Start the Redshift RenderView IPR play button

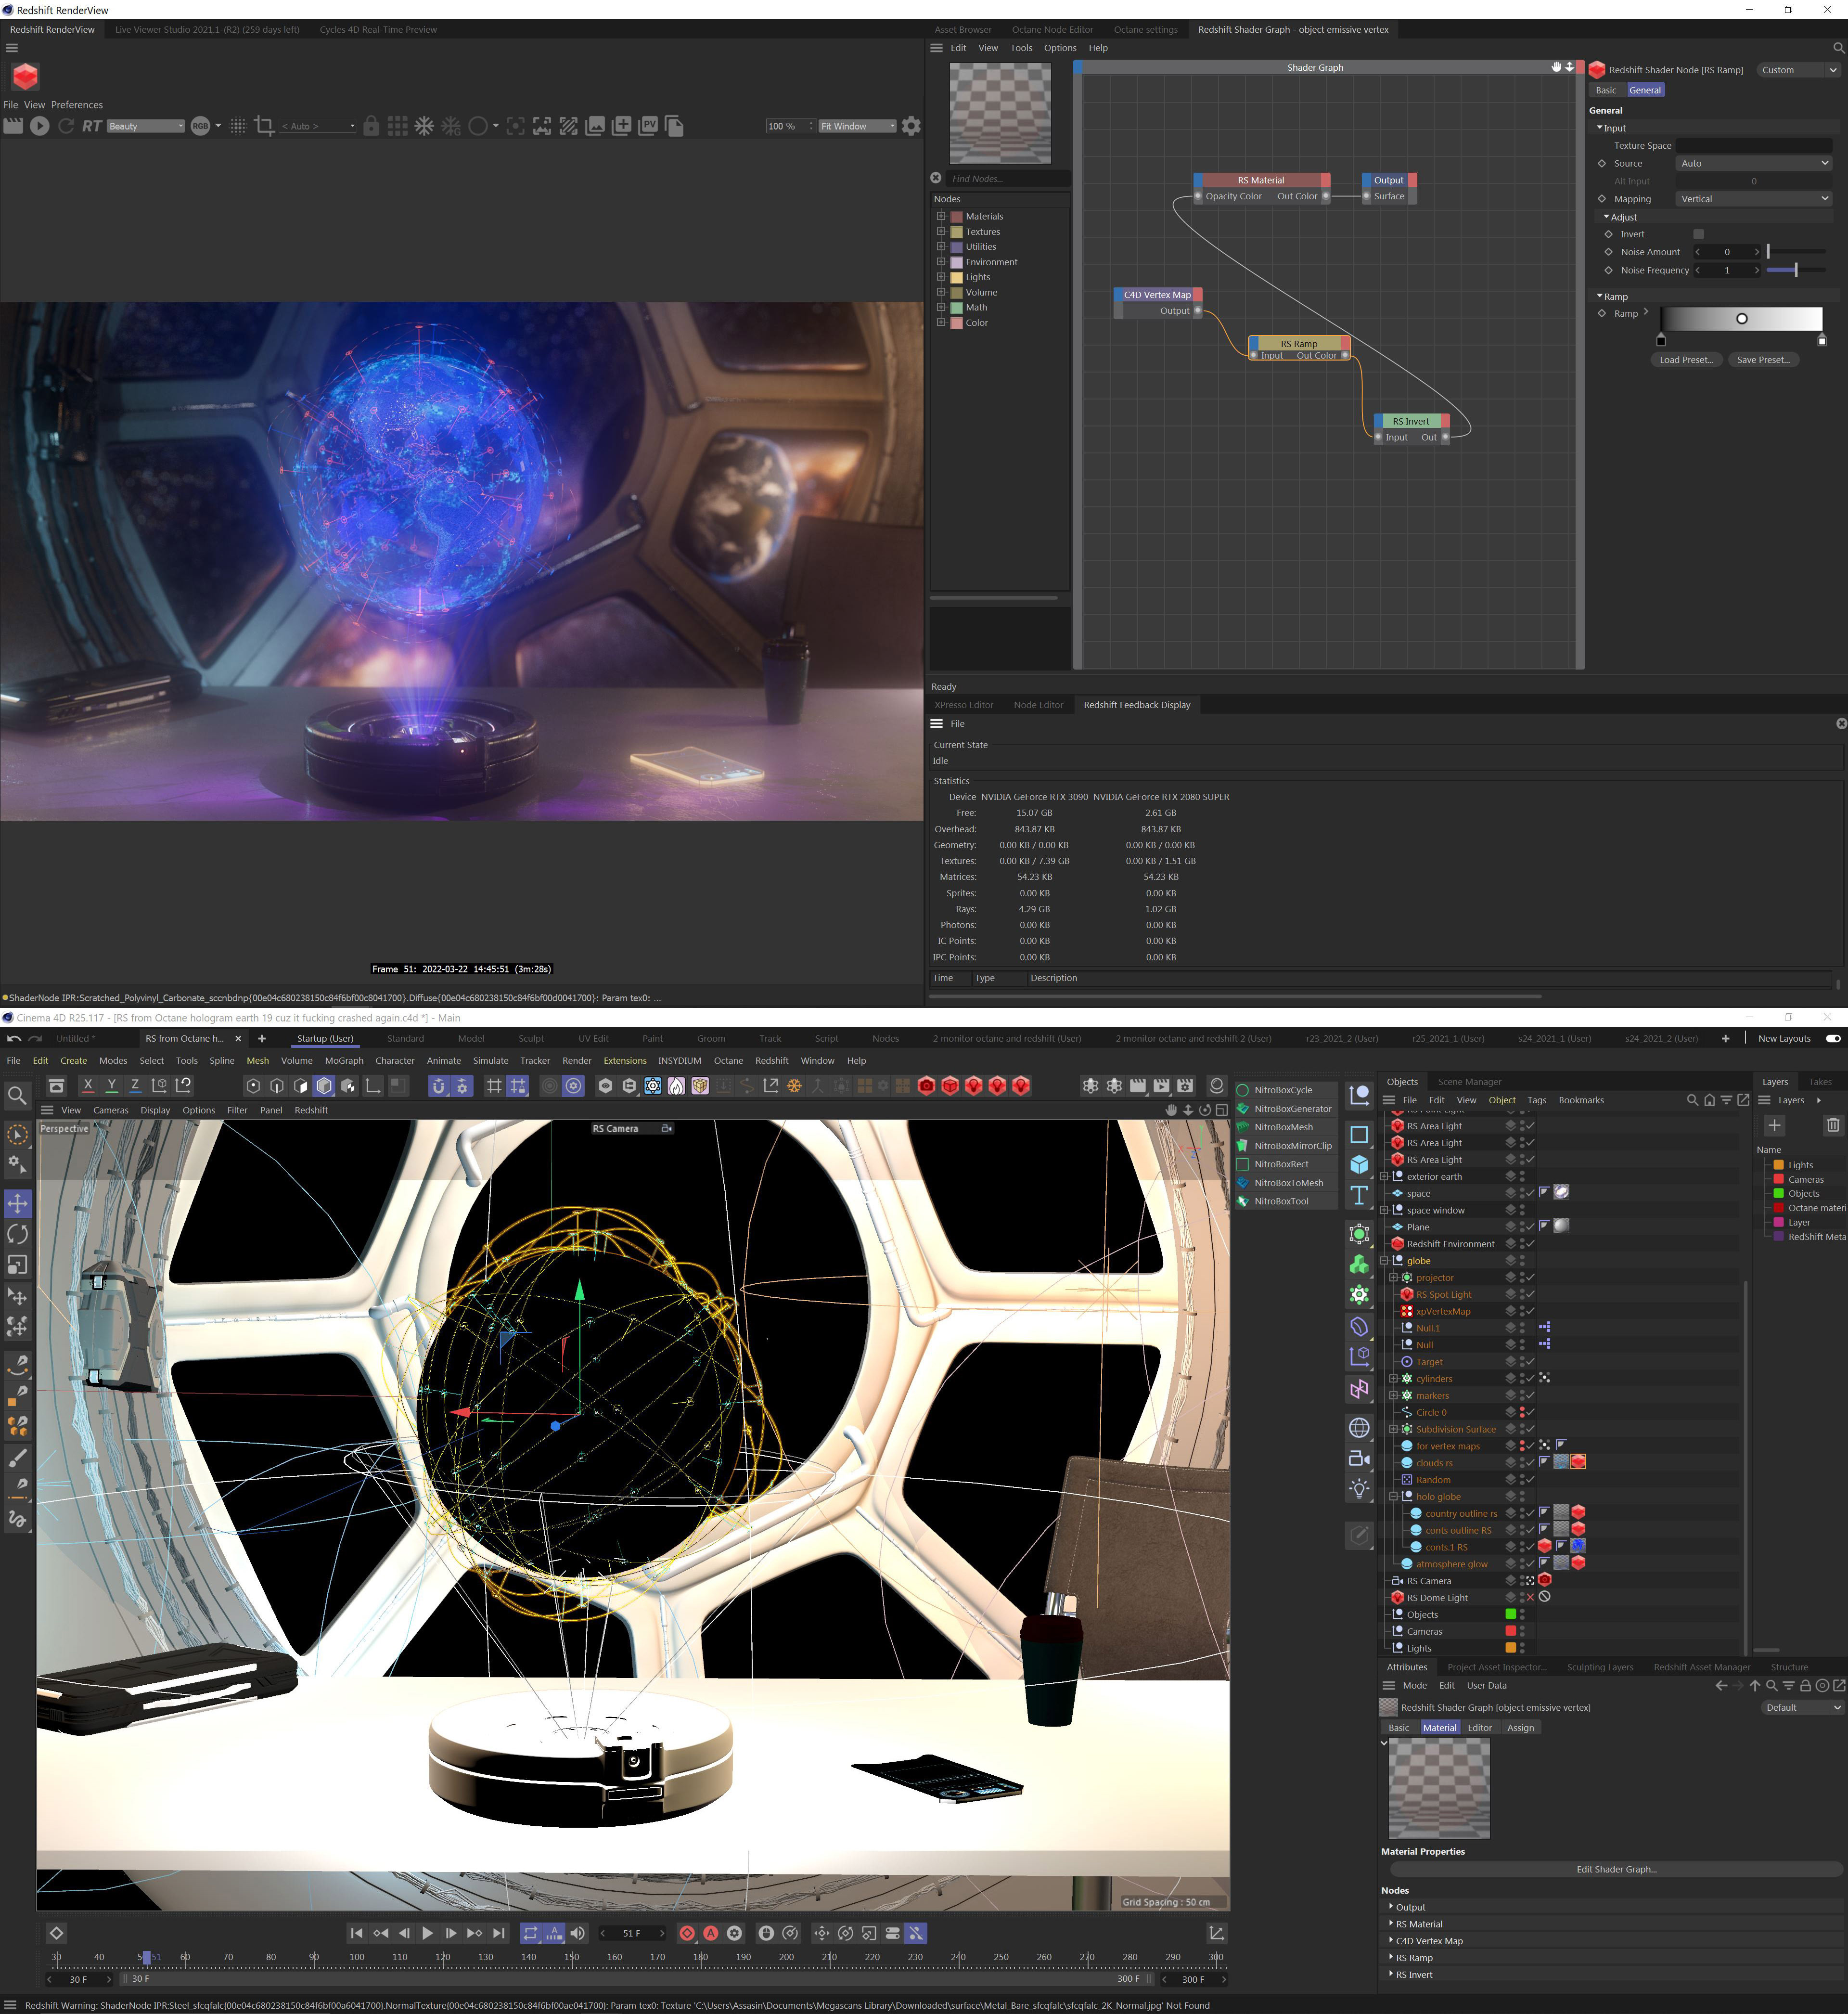click(39, 126)
